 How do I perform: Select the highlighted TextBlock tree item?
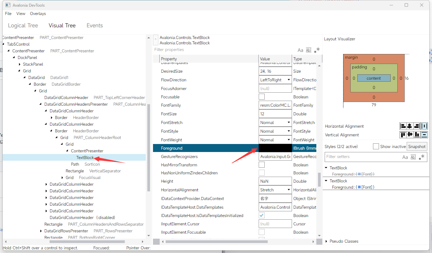pyautogui.click(x=85, y=157)
